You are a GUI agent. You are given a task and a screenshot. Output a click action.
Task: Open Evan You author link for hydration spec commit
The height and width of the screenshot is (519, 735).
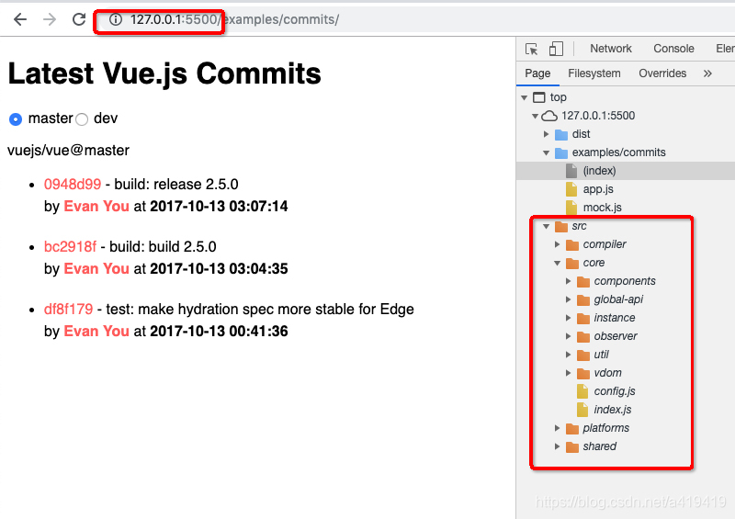coord(96,332)
